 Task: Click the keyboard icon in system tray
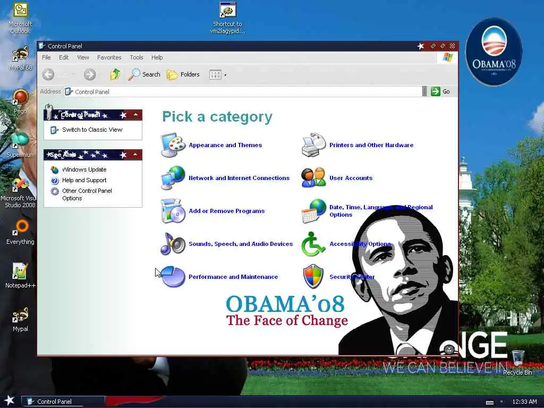point(489,402)
